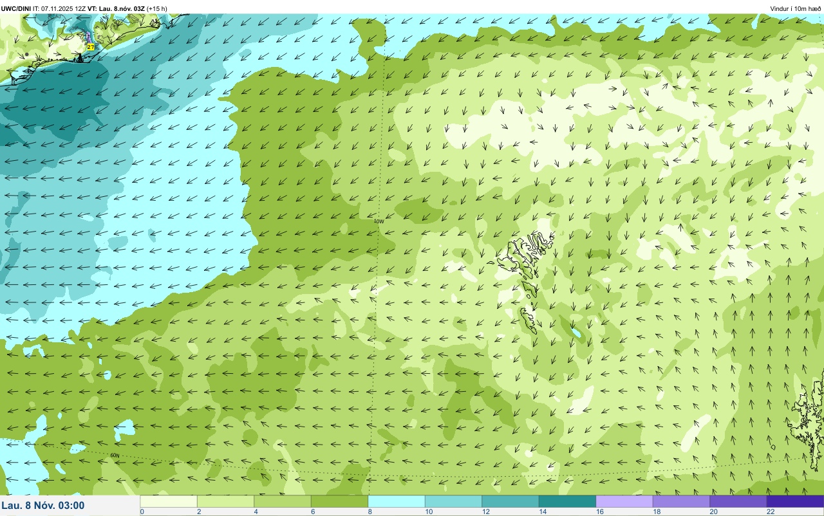Select the 2–4 m/s light green legend swatch
This screenshot has height=516, width=824.
(225, 501)
